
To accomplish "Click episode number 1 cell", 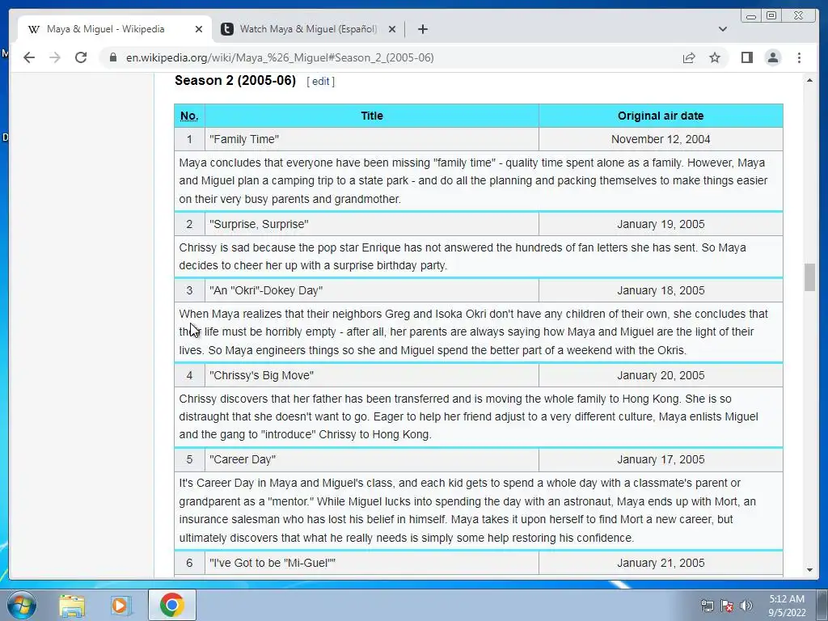I will [189, 139].
